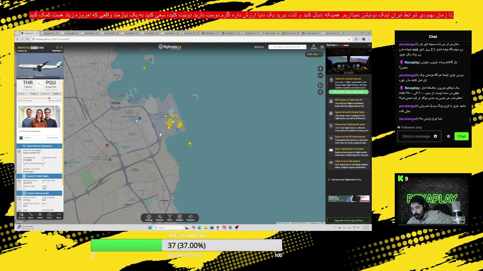
Task: Click the Airbus A340-313 aircraft type text
Action: (32, 153)
